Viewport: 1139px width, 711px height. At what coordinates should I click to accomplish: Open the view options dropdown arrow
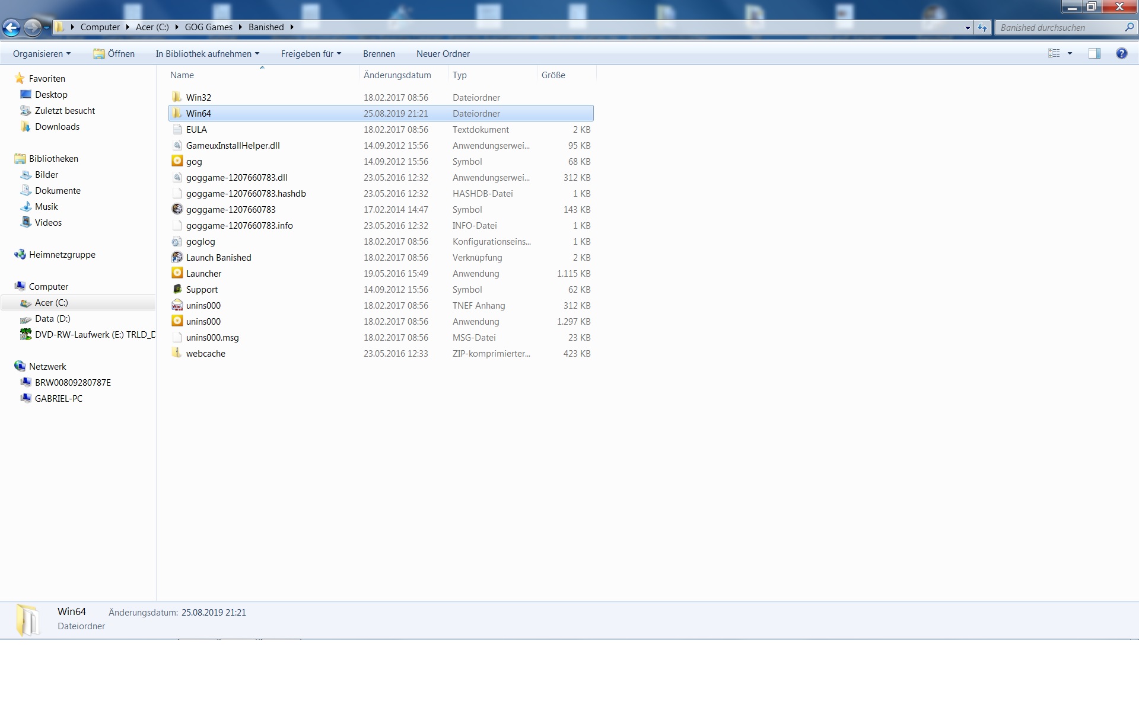[x=1070, y=53]
